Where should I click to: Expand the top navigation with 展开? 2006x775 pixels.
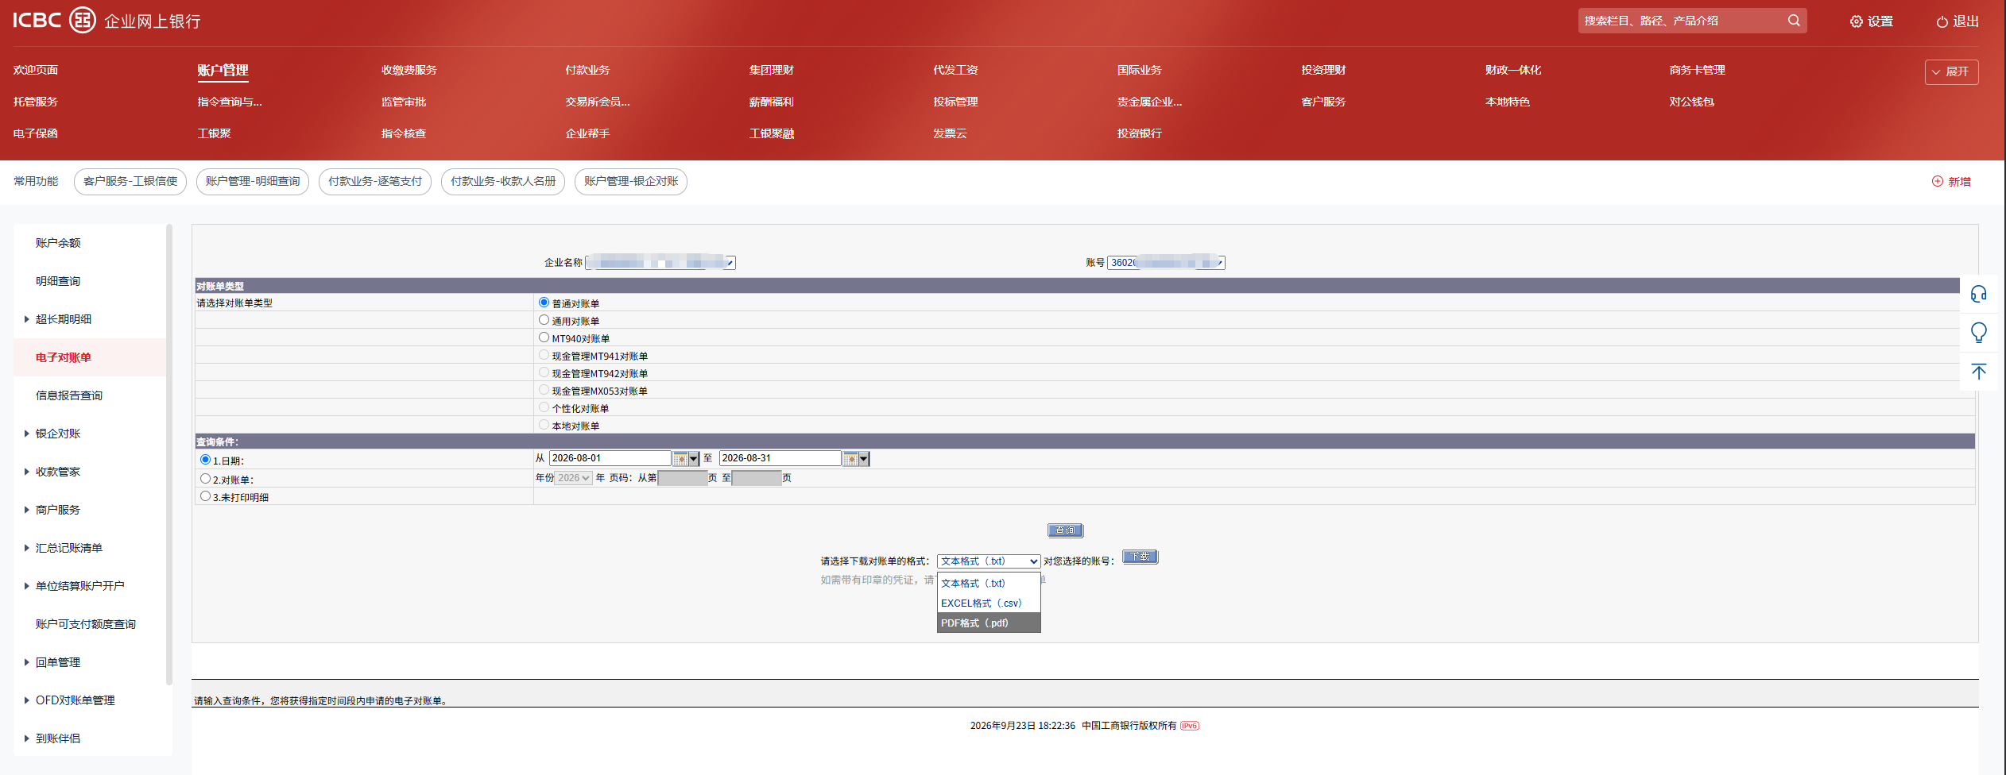tap(1951, 71)
